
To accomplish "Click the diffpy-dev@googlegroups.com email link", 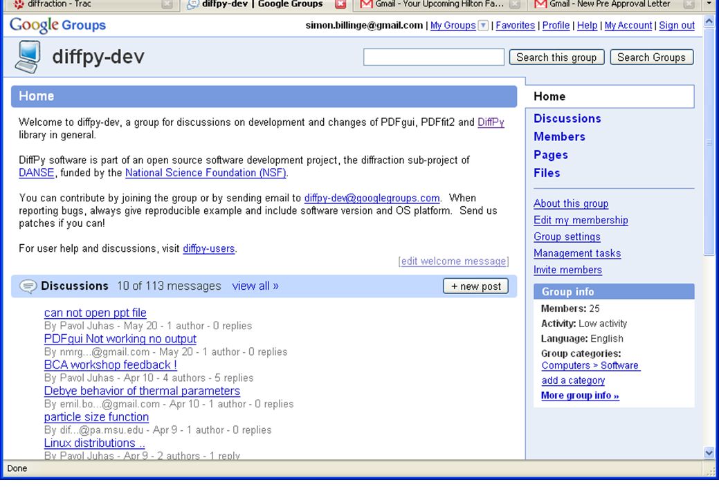I will coord(372,198).
